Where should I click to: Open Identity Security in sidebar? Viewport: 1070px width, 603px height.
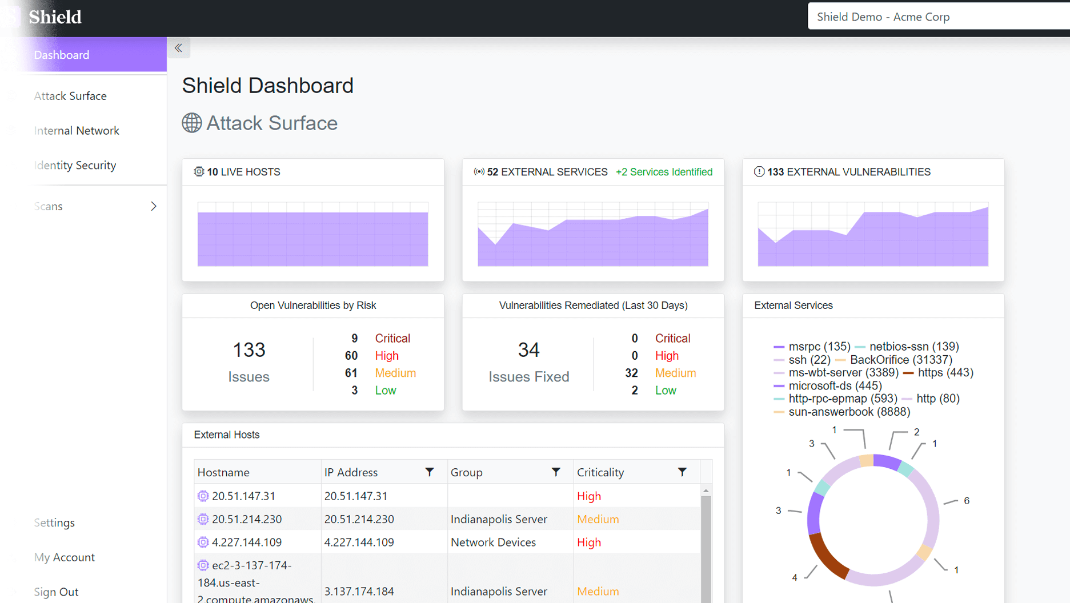coord(75,166)
